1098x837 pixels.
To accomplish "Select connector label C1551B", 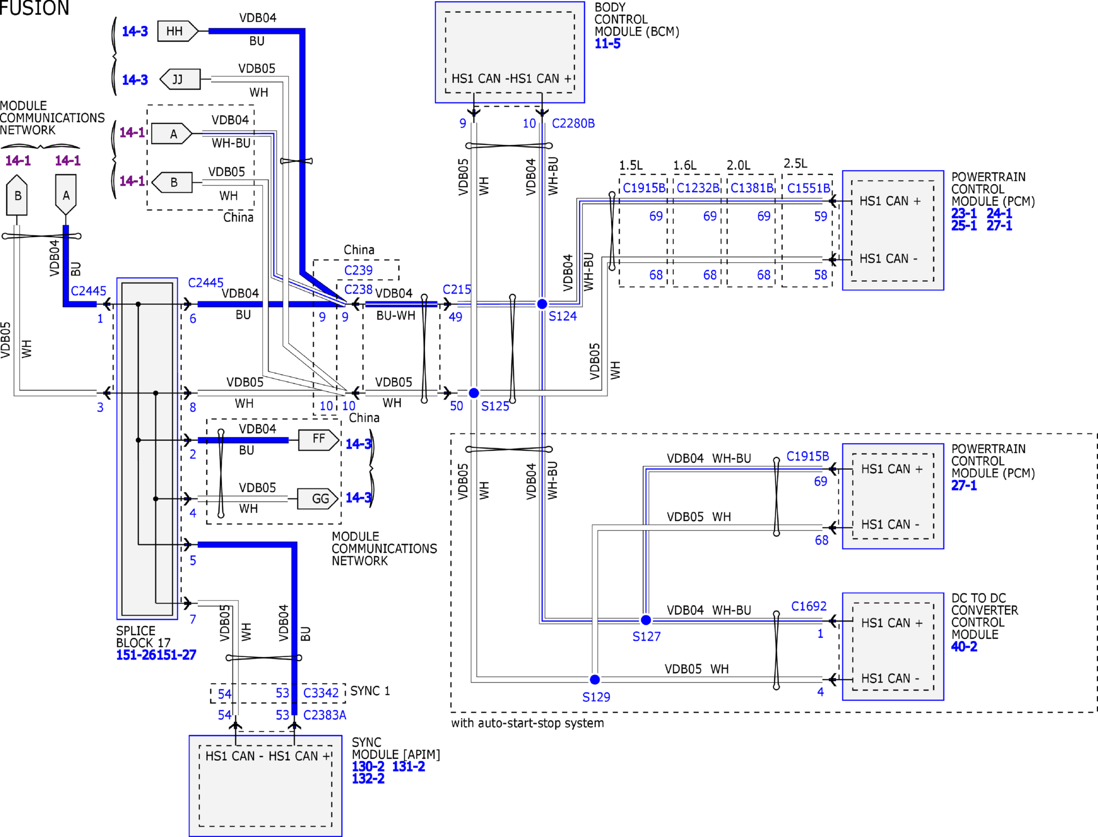I will [809, 188].
